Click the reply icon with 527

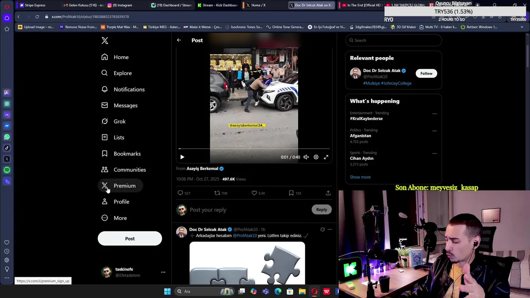(183, 193)
